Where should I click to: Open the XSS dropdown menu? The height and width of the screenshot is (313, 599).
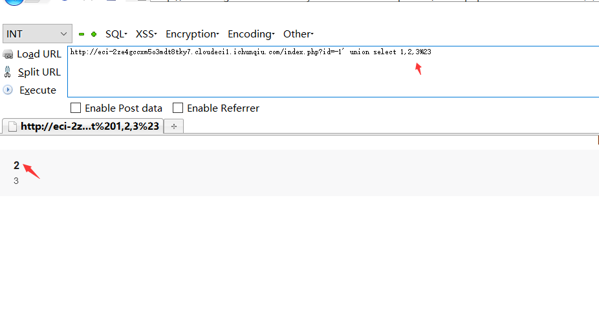pos(146,34)
